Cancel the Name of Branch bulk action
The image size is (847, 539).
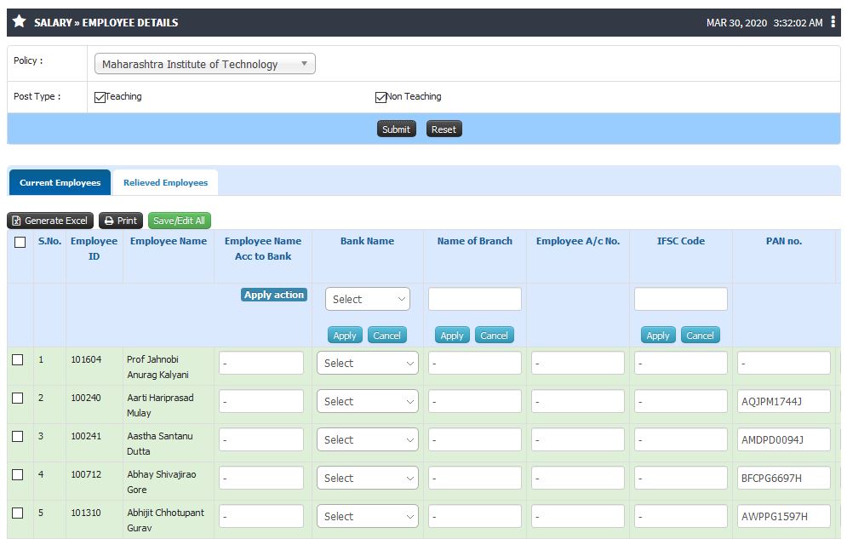point(495,335)
